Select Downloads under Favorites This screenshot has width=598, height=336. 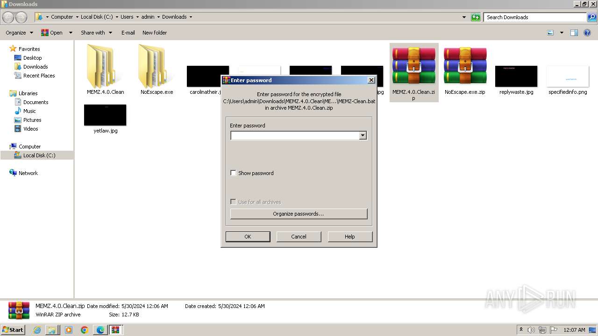click(x=36, y=67)
